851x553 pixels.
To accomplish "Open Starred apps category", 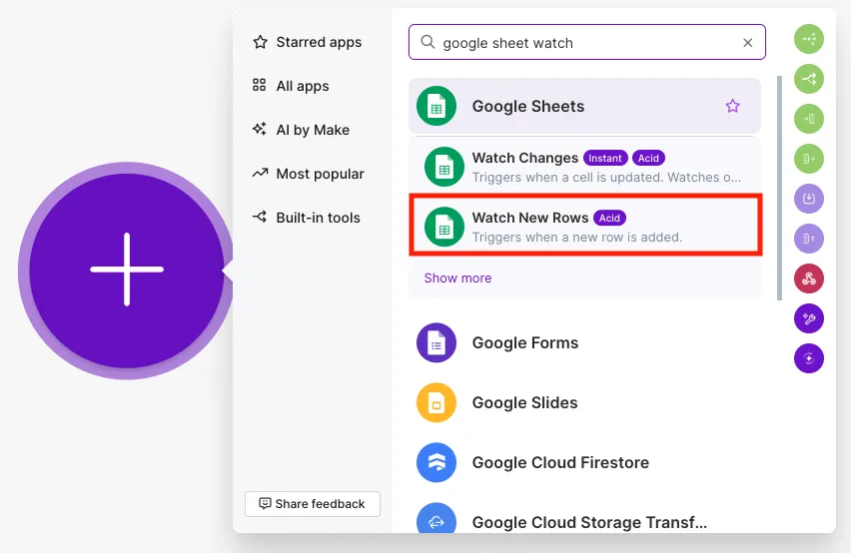I will (x=307, y=42).
